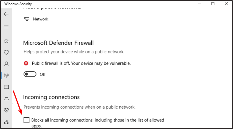Close the Windows Security window

pos(226,4)
